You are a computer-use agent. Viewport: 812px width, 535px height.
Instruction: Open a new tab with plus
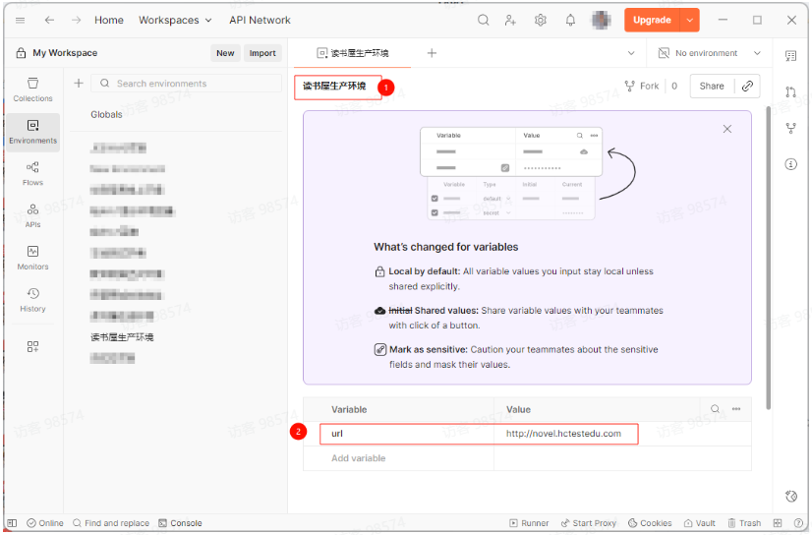(432, 53)
